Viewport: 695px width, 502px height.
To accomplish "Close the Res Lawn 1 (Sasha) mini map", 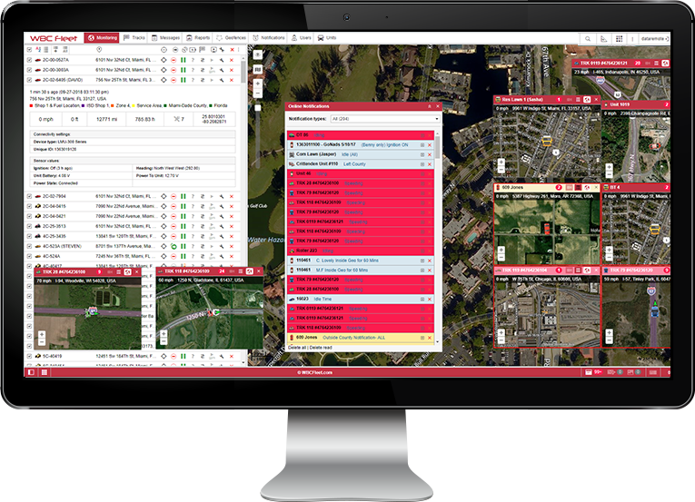I will (x=596, y=99).
